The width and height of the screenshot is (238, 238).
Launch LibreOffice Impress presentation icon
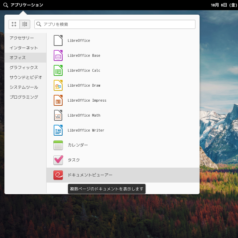pyautogui.click(x=58, y=100)
